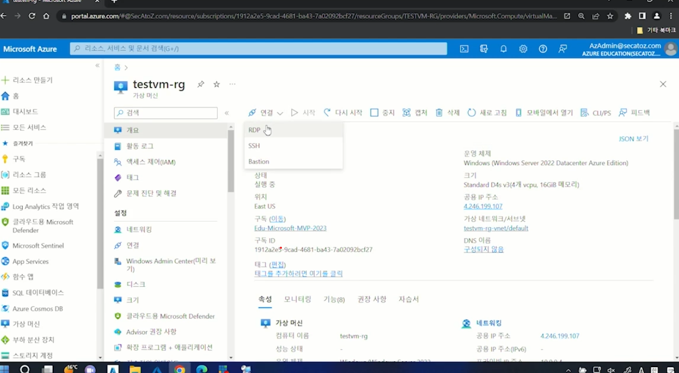Click 태그를 추가하려면 여기를 클릭 link
The image size is (679, 373).
coord(299,273)
